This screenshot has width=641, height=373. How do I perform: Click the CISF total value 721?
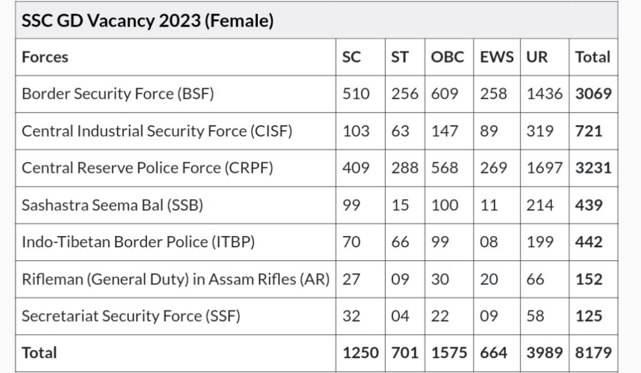pos(588,131)
